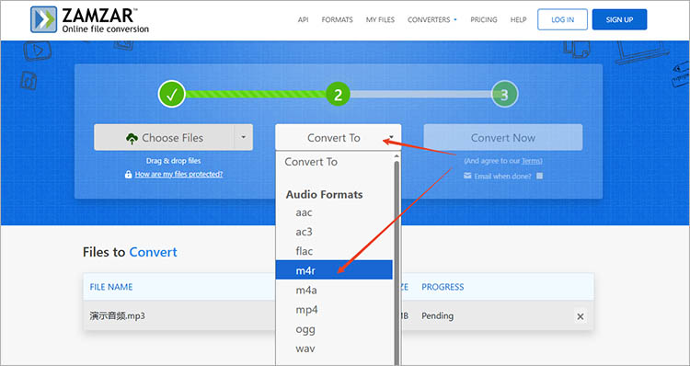Click the format list scrollbar
Screen dimensions: 690x366
(397, 262)
